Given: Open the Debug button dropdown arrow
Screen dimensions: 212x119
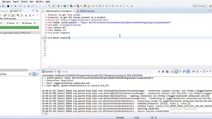Looking at the screenshot, I should coord(62,6).
